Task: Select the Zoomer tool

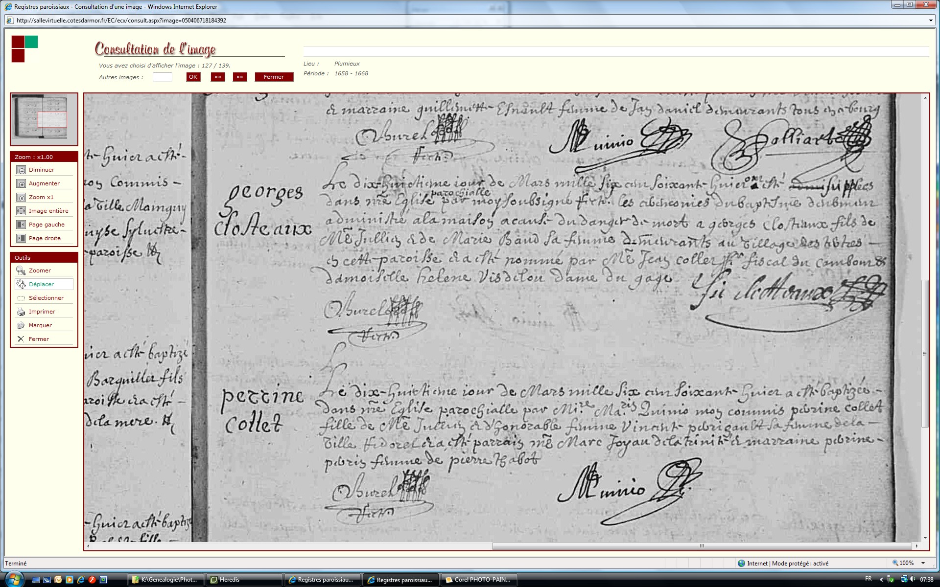Action: point(21,271)
